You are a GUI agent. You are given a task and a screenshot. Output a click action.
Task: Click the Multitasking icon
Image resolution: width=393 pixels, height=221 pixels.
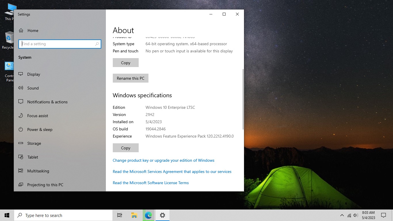[x=21, y=171]
